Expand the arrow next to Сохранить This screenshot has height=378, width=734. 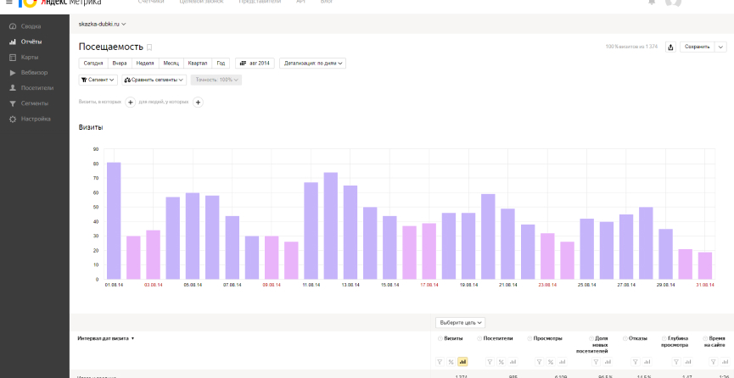click(x=721, y=47)
